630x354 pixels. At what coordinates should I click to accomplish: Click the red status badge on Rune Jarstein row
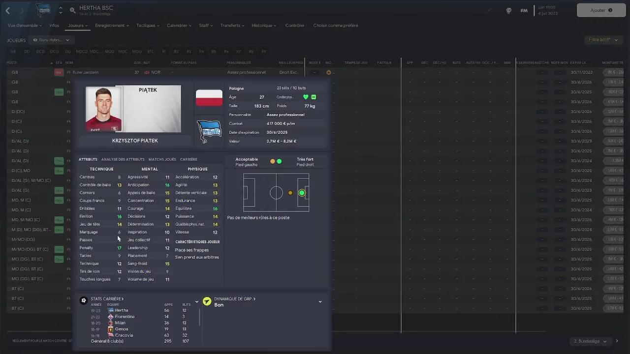(x=59, y=72)
